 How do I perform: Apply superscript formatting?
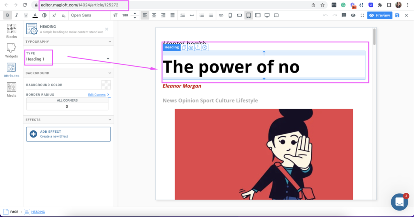pyautogui.click(x=54, y=15)
